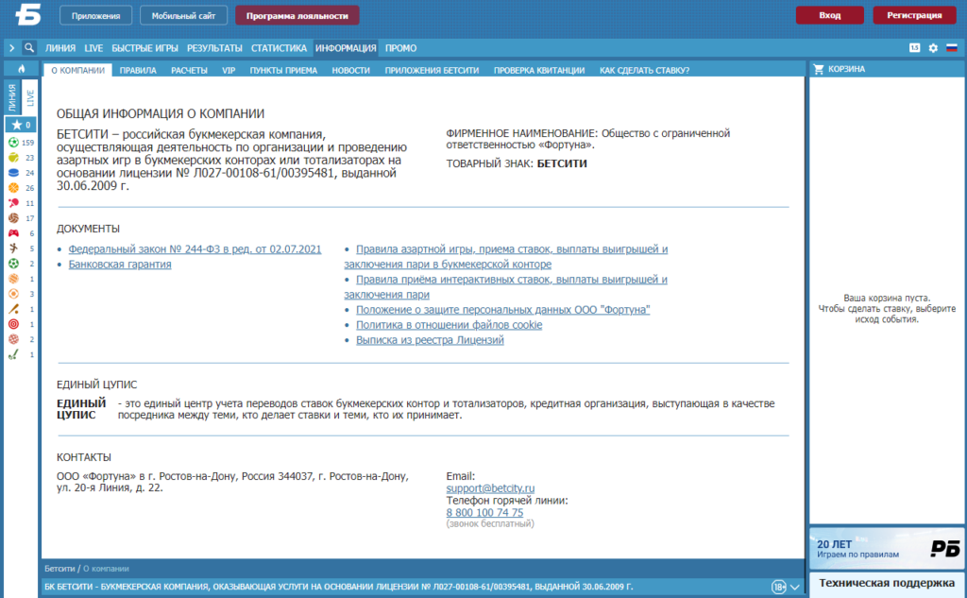967x598 pixels.
Task: Select the table tennis icon with 11 events
Action: [13, 203]
